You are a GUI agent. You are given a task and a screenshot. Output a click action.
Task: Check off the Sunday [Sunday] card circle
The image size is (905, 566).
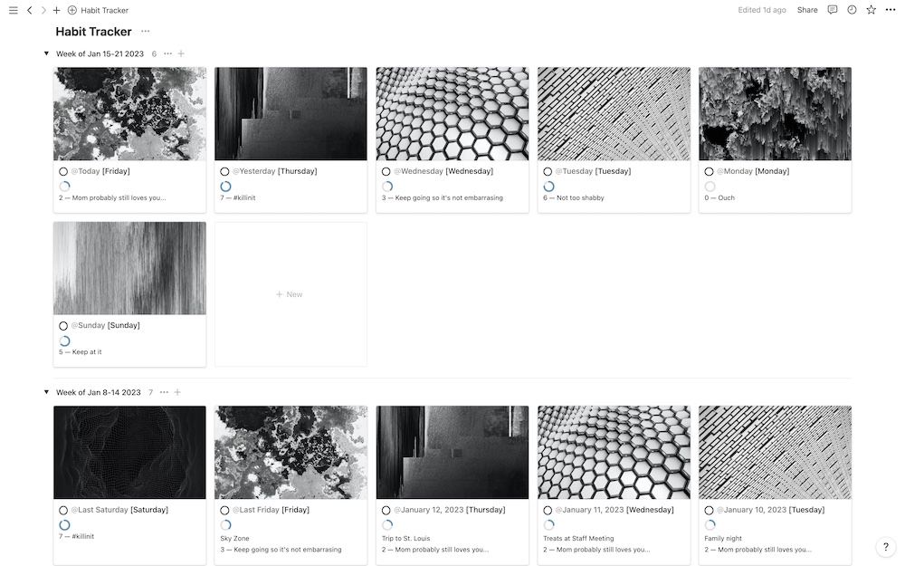[x=63, y=326]
